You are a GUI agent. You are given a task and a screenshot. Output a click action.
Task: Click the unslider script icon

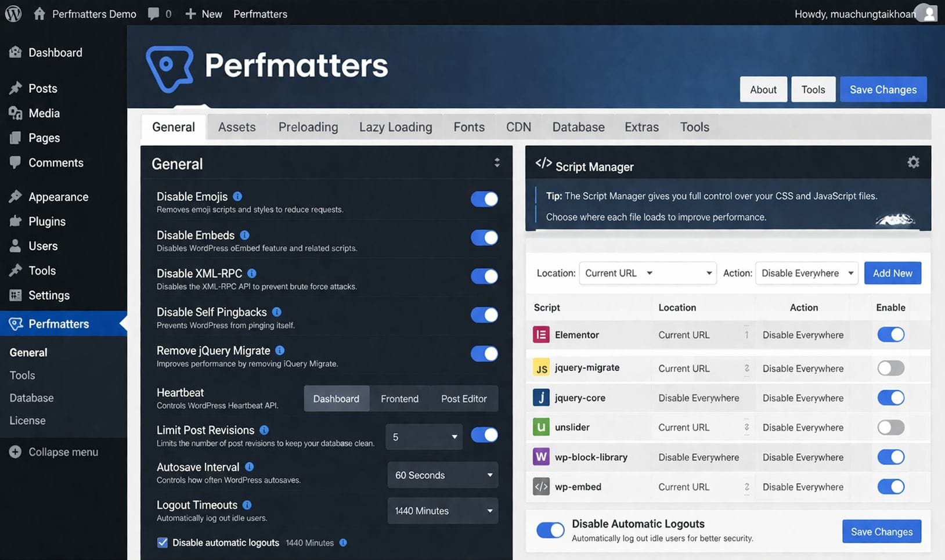[x=540, y=427]
